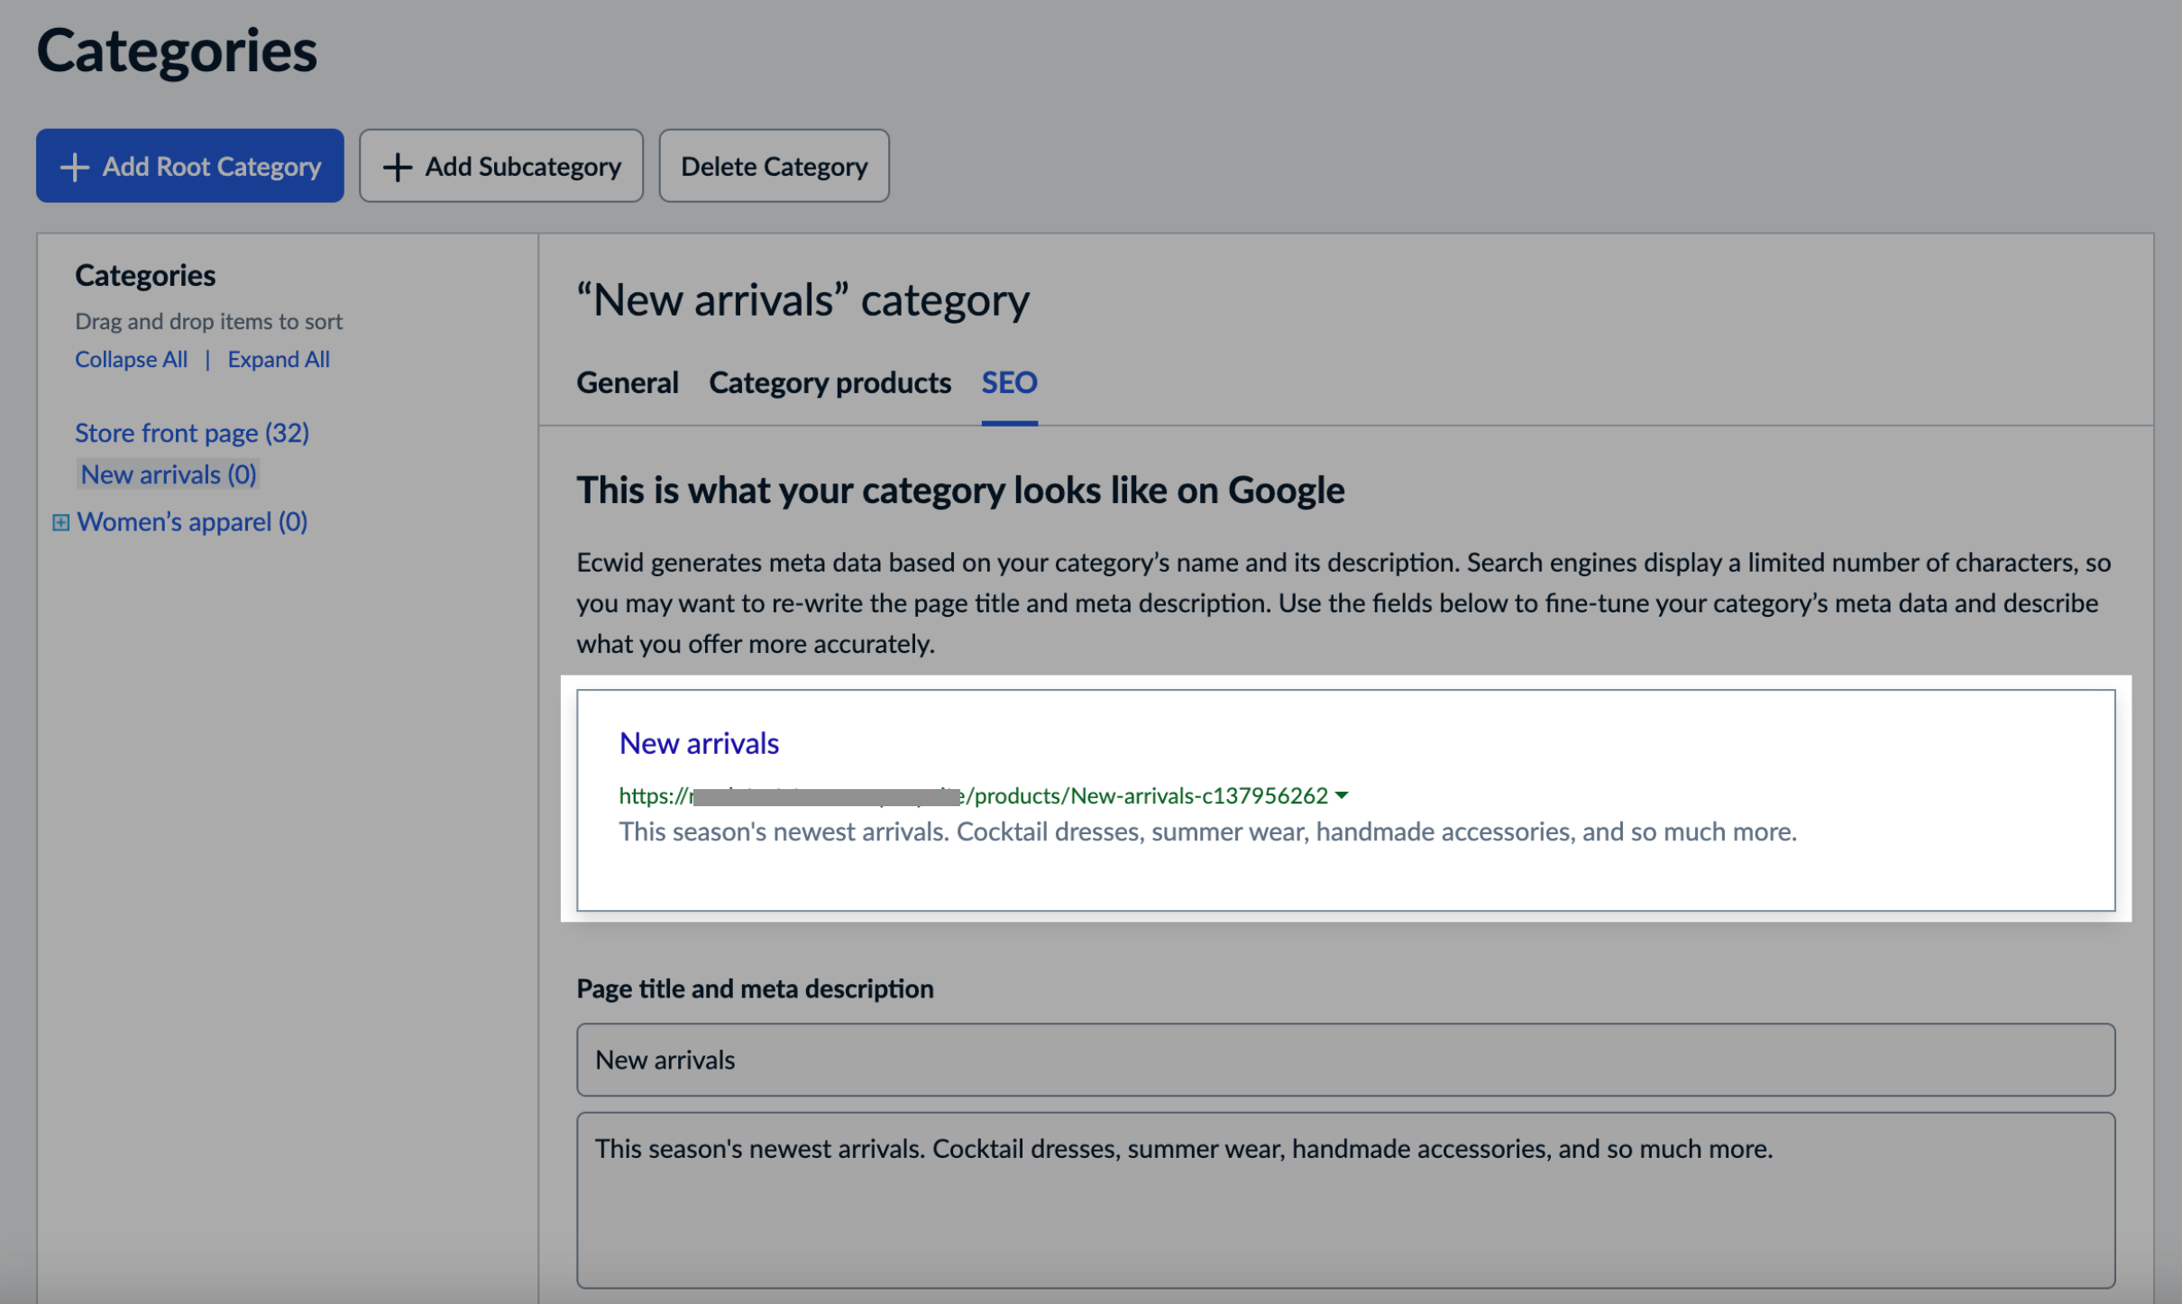Select the Store front page category
Image resolution: width=2182 pixels, height=1304 pixels.
(x=191, y=433)
